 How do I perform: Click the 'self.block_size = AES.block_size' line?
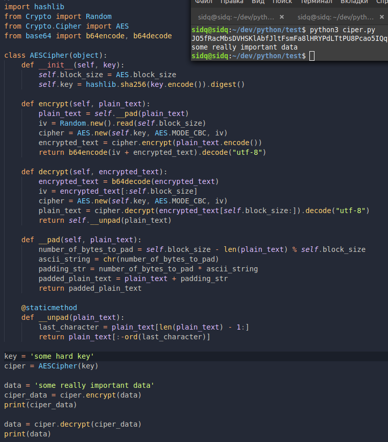(x=107, y=75)
